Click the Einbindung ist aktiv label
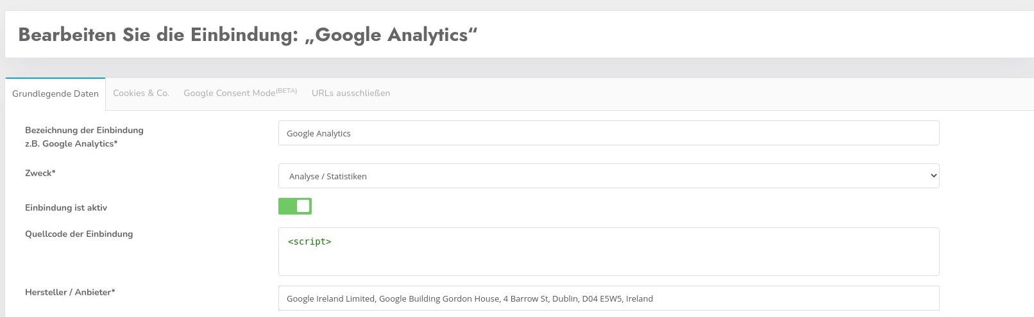The height and width of the screenshot is (317, 1034). [66, 207]
